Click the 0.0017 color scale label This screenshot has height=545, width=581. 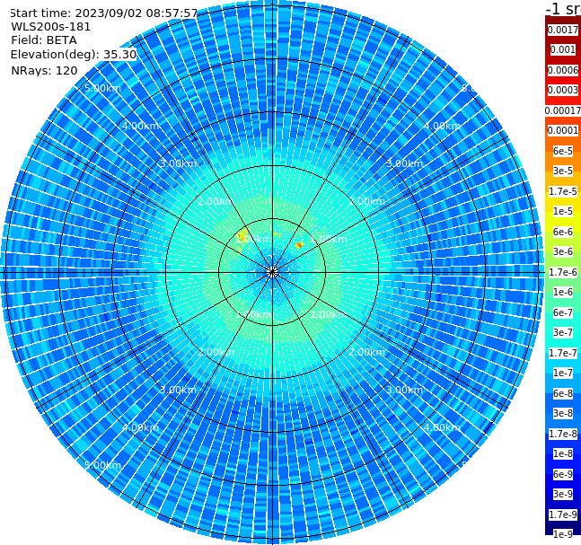(x=563, y=30)
